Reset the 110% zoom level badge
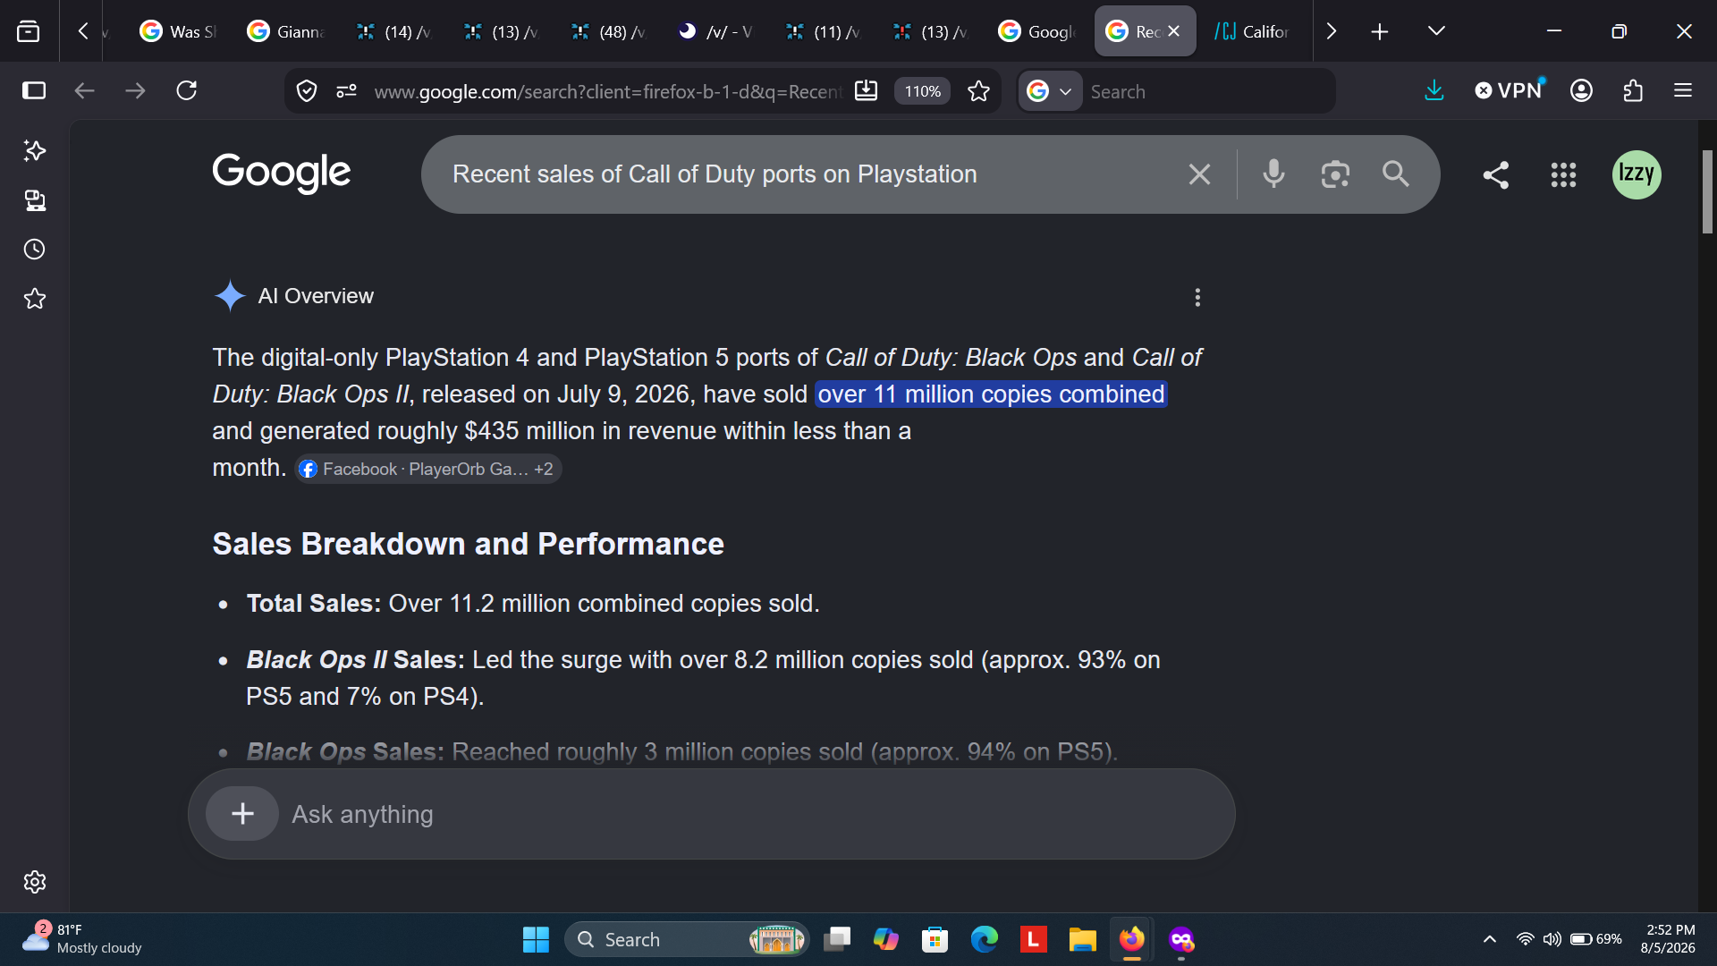This screenshot has width=1717, height=966. [x=922, y=91]
